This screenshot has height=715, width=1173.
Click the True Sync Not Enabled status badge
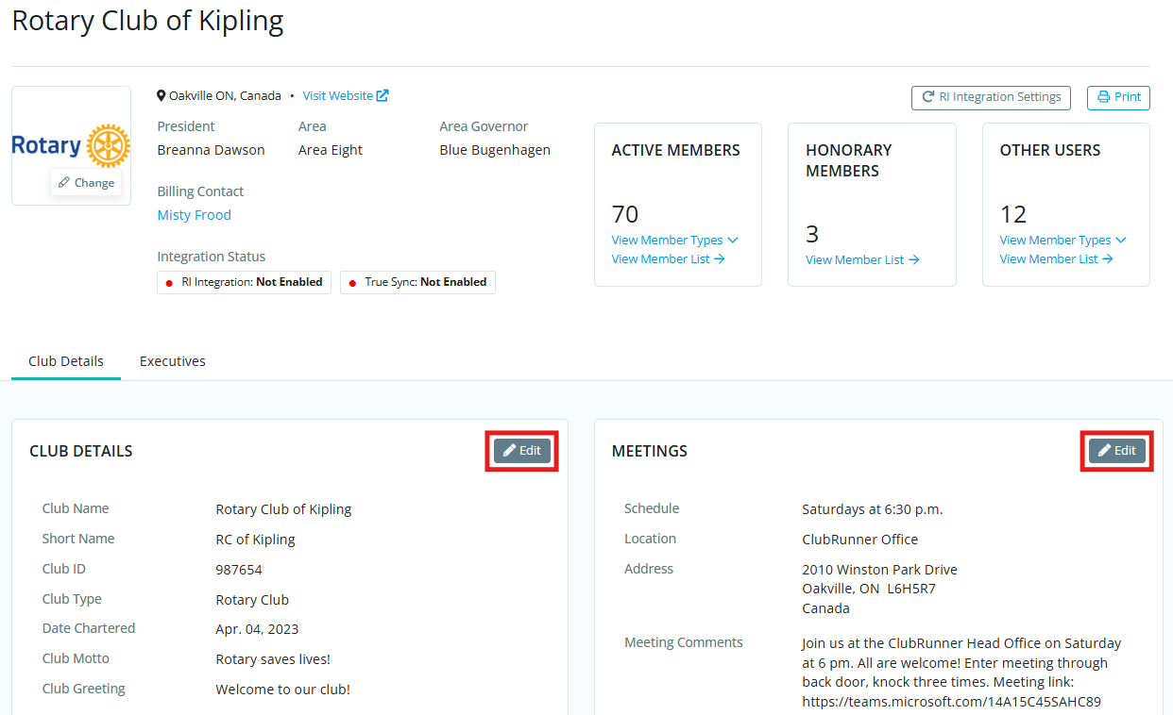coord(417,282)
